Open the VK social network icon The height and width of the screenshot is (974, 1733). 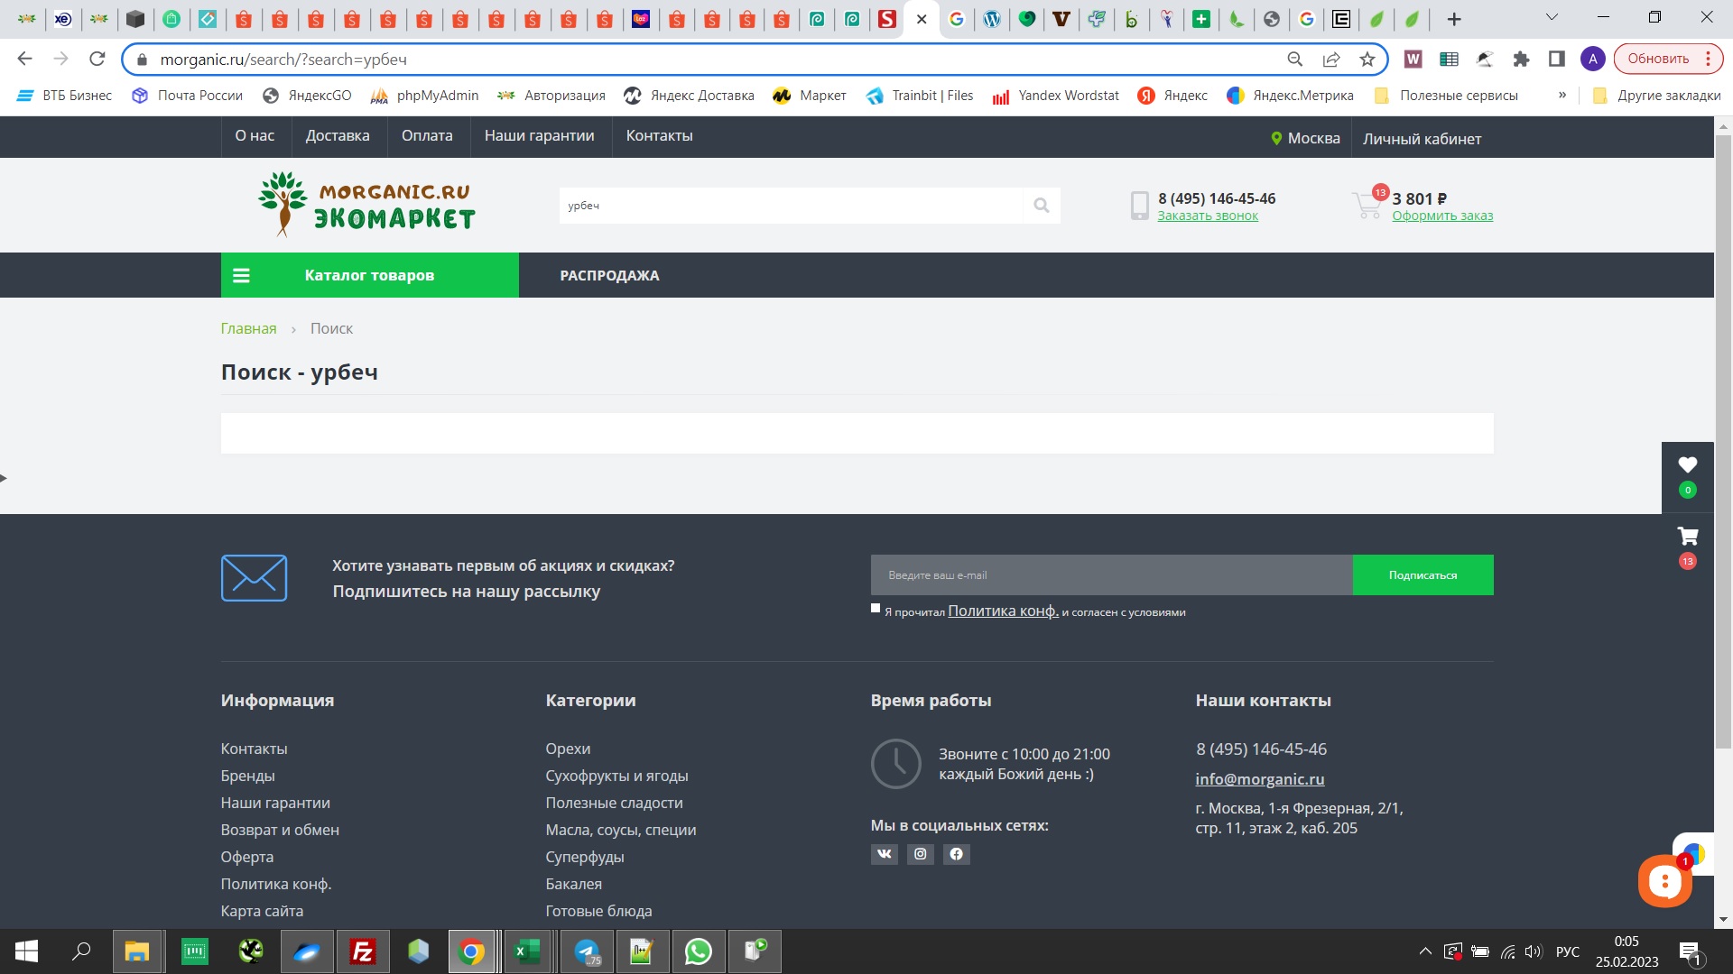[x=884, y=854]
